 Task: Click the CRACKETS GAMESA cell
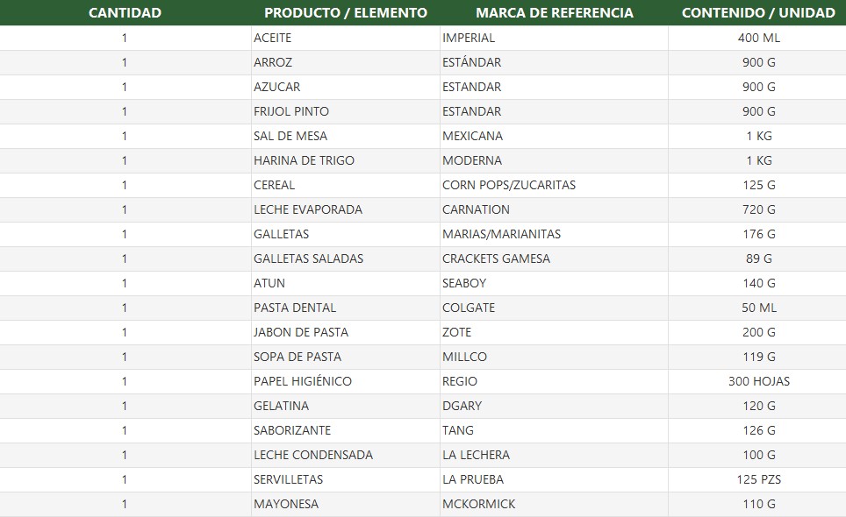(x=554, y=258)
